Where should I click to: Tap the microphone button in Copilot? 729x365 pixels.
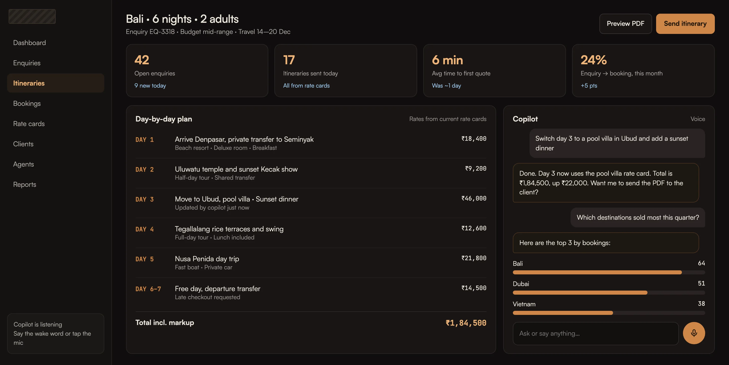tap(694, 333)
